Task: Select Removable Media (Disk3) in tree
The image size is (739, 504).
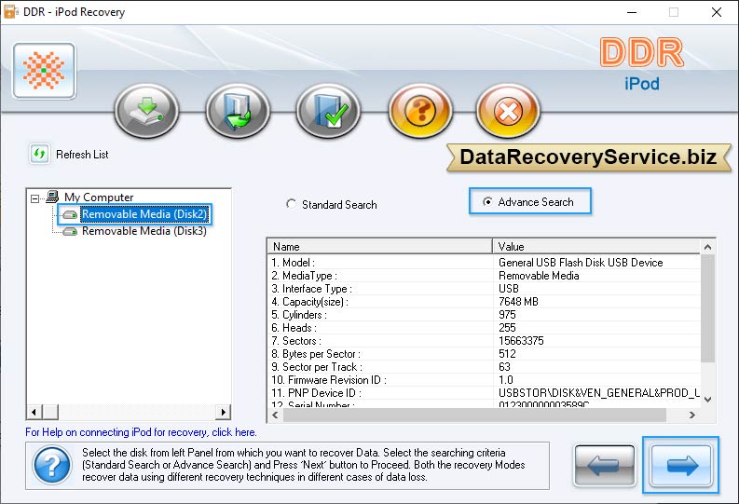Action: coord(144,231)
